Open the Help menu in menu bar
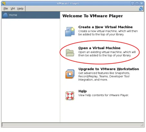Screen dimensions: 146x132 [x=20, y=9]
